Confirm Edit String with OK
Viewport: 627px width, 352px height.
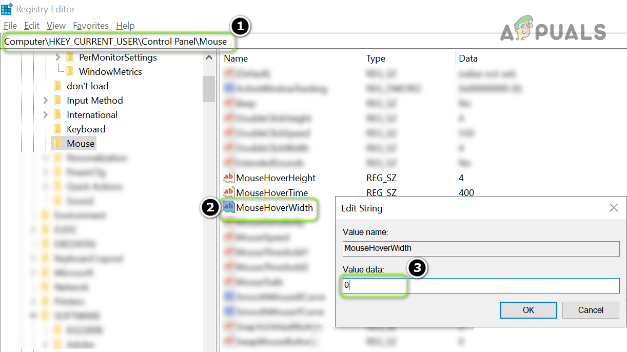pyautogui.click(x=528, y=310)
